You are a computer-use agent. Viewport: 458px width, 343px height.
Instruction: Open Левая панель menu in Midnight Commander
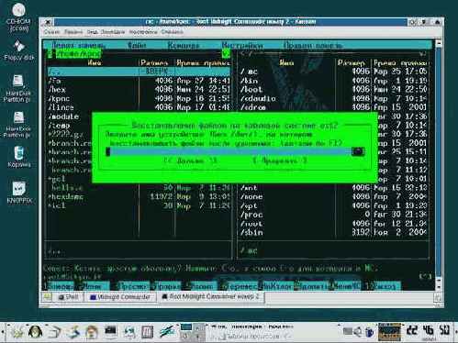pos(78,45)
